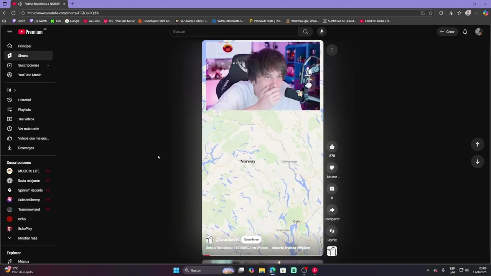Dislike the Short with thumbs down

332,168
